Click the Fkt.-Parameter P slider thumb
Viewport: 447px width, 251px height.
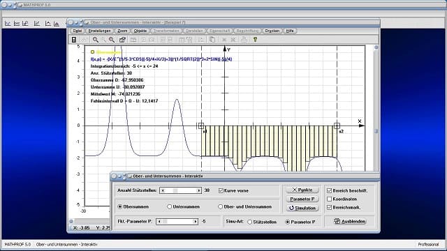[x=165, y=222]
